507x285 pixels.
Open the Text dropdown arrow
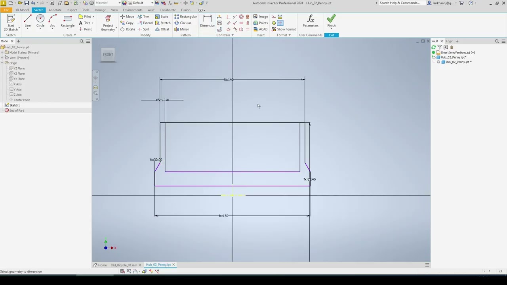click(x=93, y=23)
